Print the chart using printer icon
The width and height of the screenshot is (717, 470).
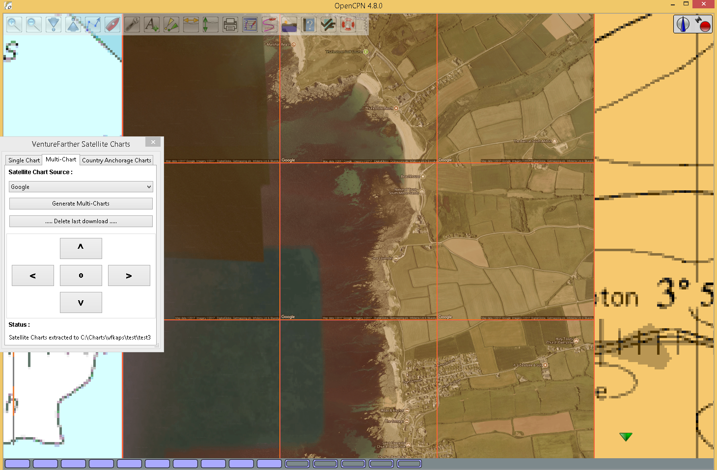pos(230,24)
